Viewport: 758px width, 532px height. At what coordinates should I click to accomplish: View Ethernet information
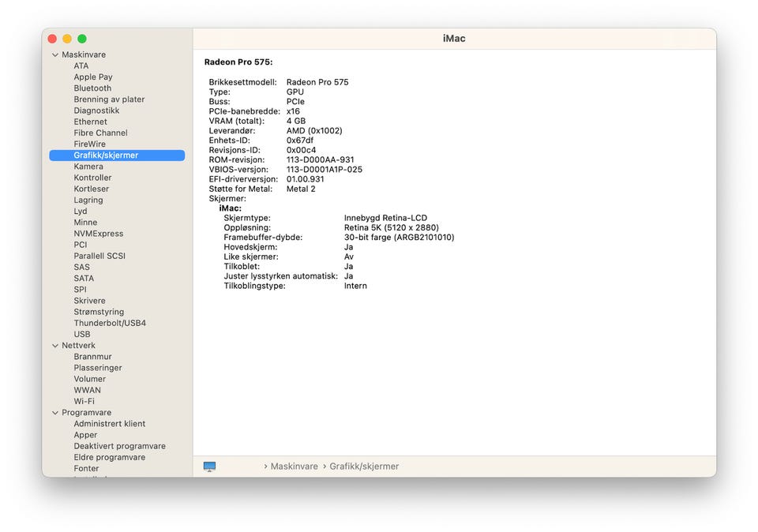[90, 122]
